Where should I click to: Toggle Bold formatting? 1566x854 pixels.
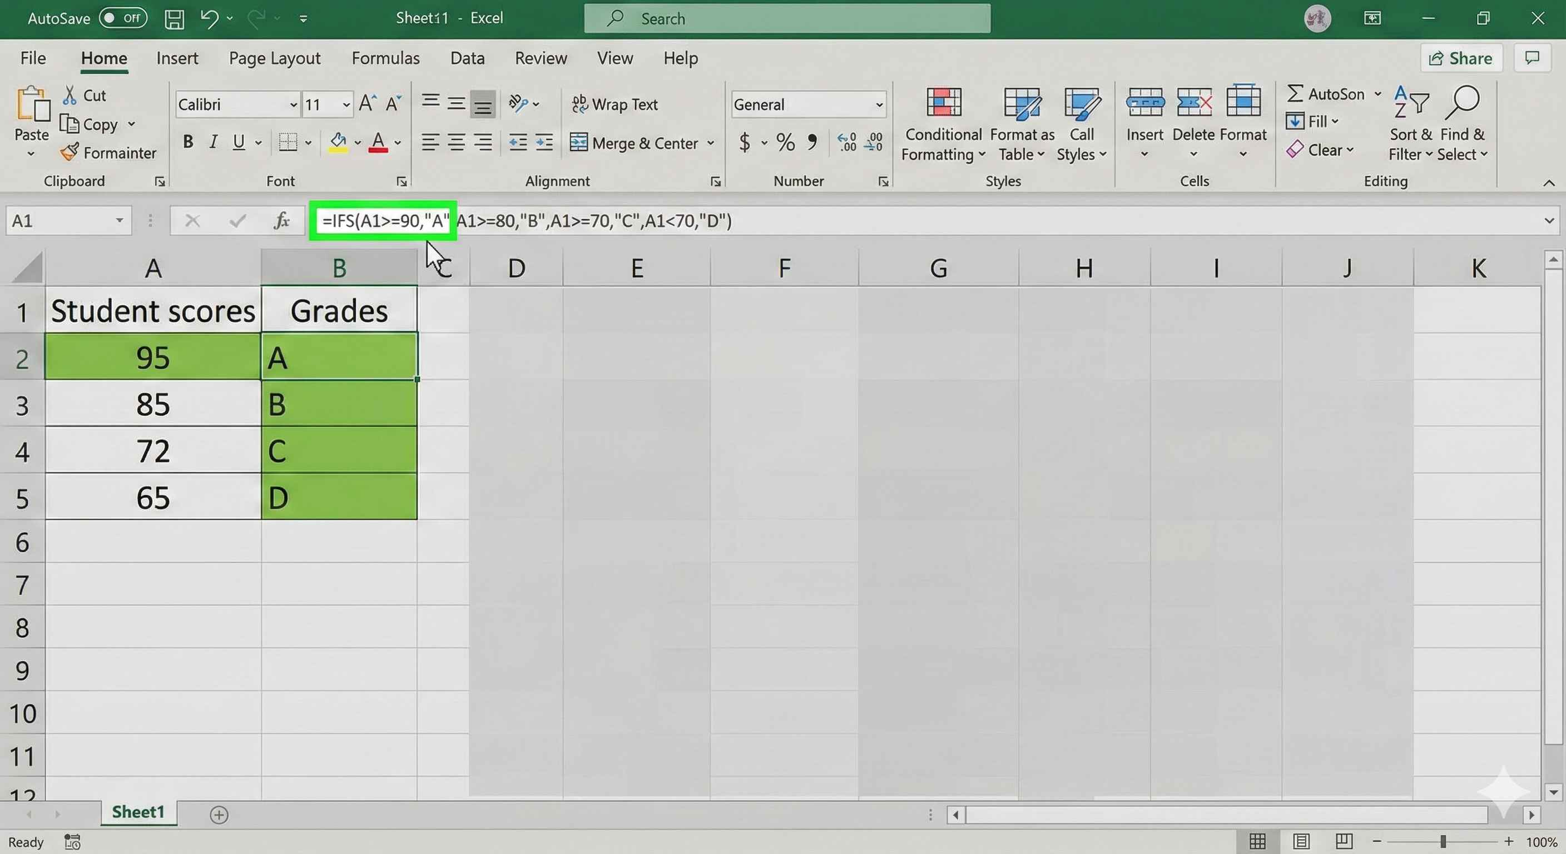[x=189, y=142]
